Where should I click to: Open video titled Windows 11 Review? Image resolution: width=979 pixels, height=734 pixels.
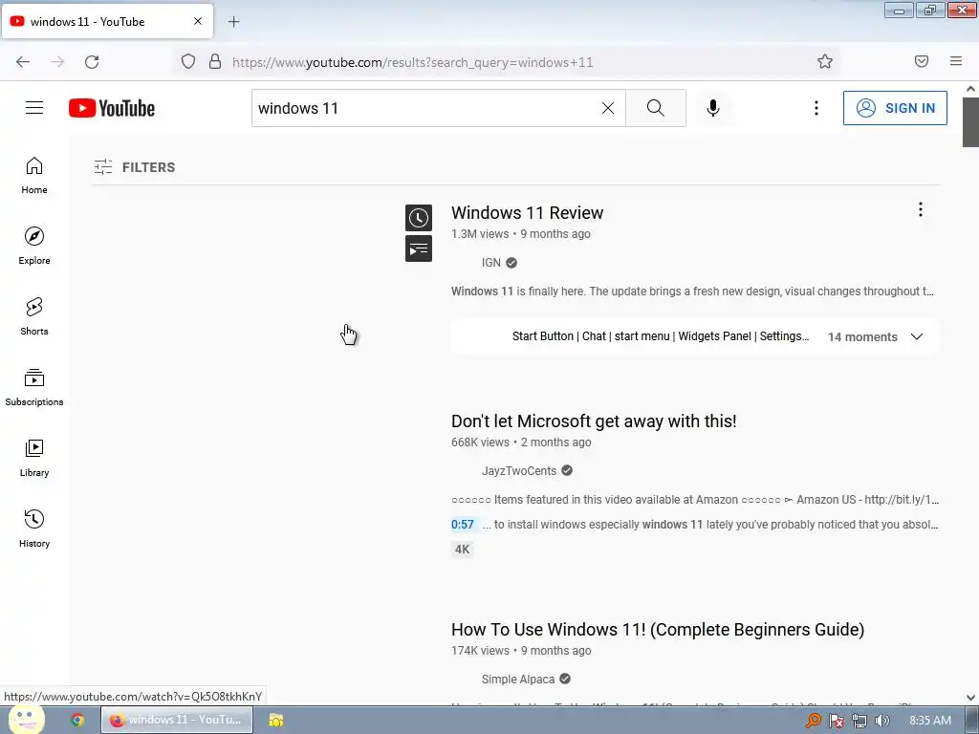527,213
